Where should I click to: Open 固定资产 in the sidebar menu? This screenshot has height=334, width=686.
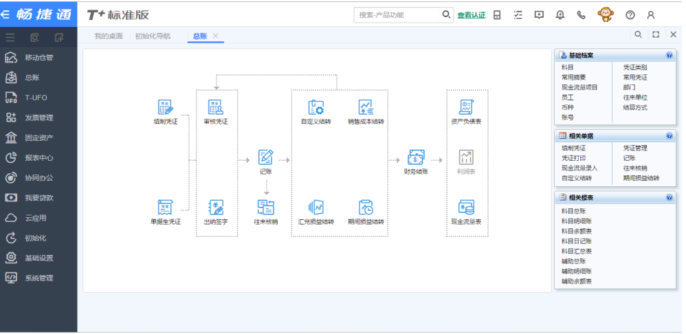[39, 137]
